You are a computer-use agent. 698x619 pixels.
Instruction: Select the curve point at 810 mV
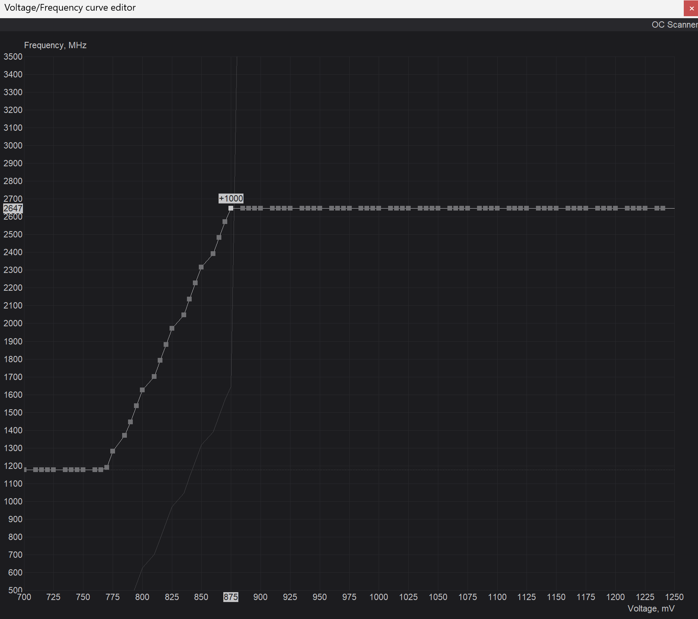pyautogui.click(x=154, y=376)
